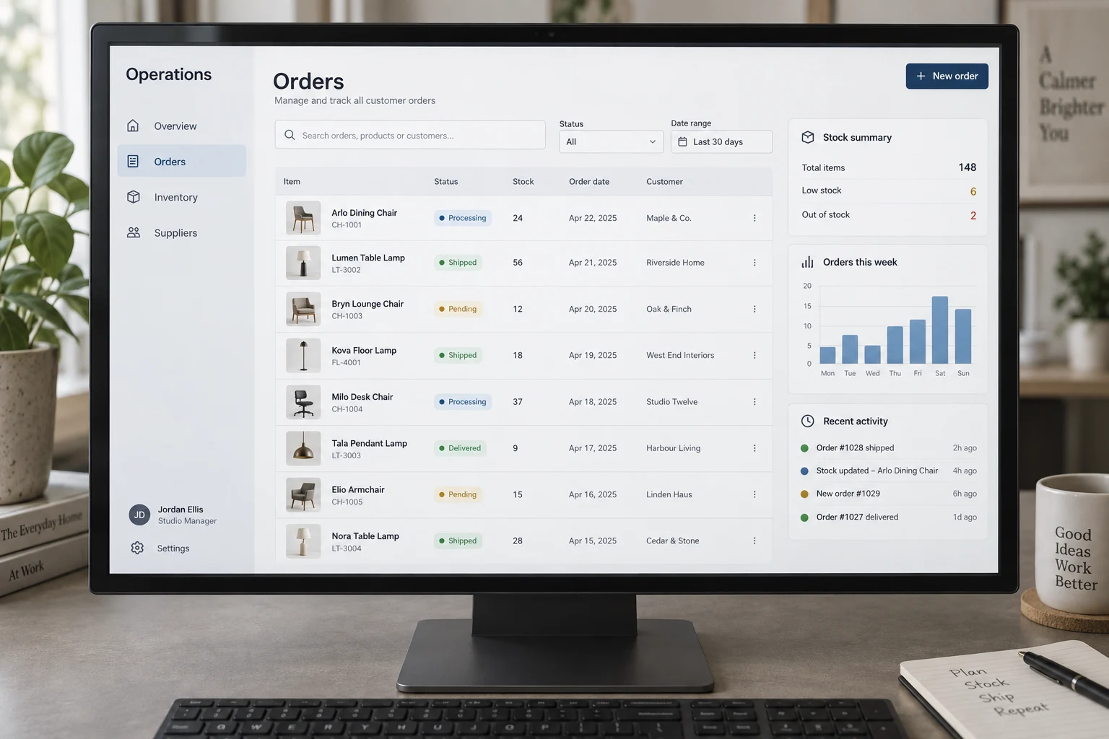
Task: Click the Out of stock count 2
Action: (x=973, y=215)
